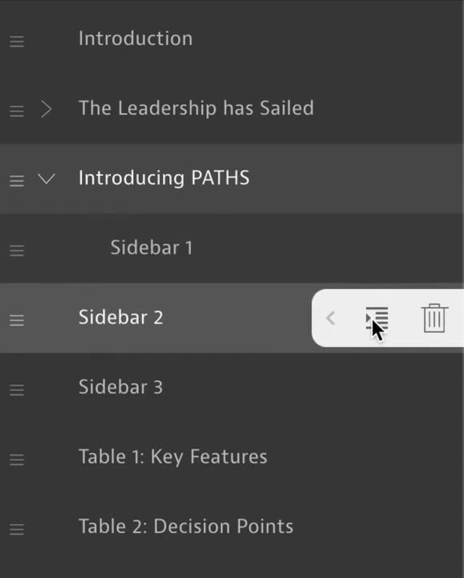Click the drag handle beside Introduction
Viewport: 464px width, 578px height.
point(17,42)
